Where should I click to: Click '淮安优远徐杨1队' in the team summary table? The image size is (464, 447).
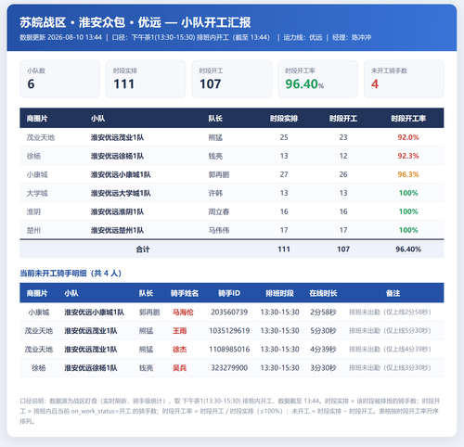pyautogui.click(x=117, y=156)
